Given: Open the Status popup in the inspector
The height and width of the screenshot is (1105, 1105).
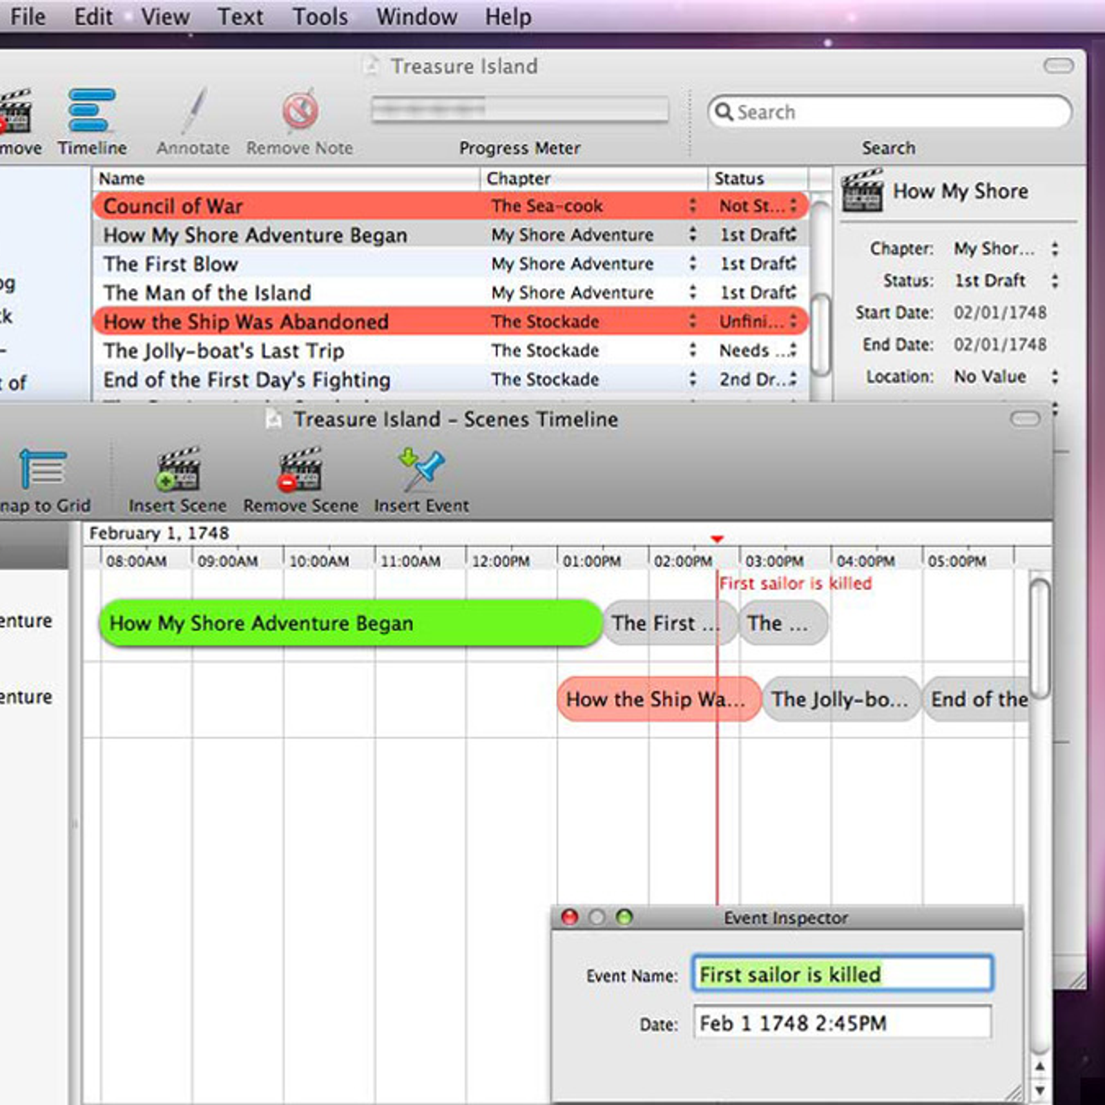Looking at the screenshot, I should [x=1055, y=281].
